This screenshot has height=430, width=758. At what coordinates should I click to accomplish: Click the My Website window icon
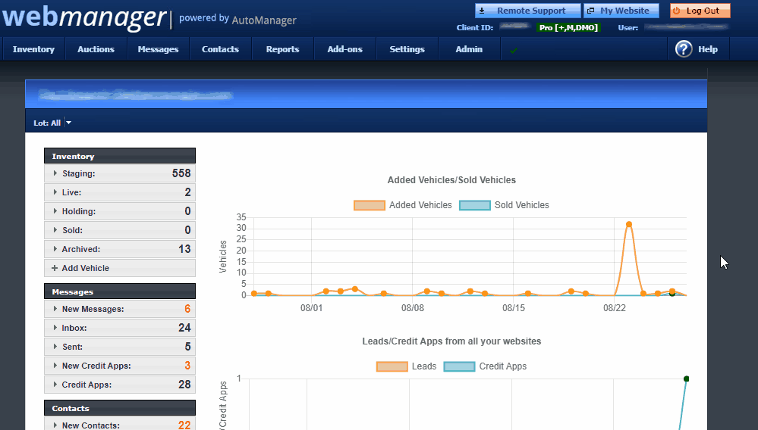tap(590, 11)
